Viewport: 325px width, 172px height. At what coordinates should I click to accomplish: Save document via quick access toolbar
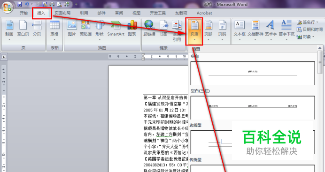[x=20, y=4]
